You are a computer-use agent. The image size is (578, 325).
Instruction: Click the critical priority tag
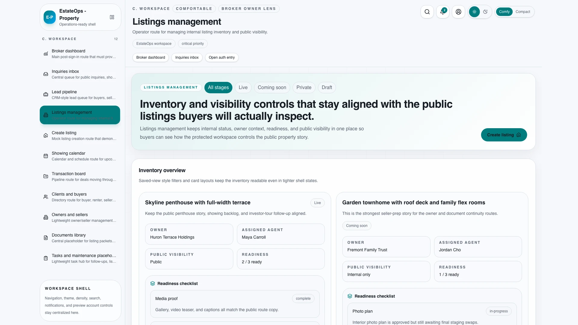(x=193, y=44)
